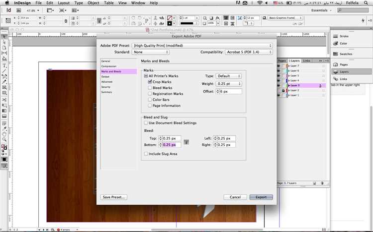Open the Swatches panel
This screenshot has width=373, height=232.
(x=343, y=54)
